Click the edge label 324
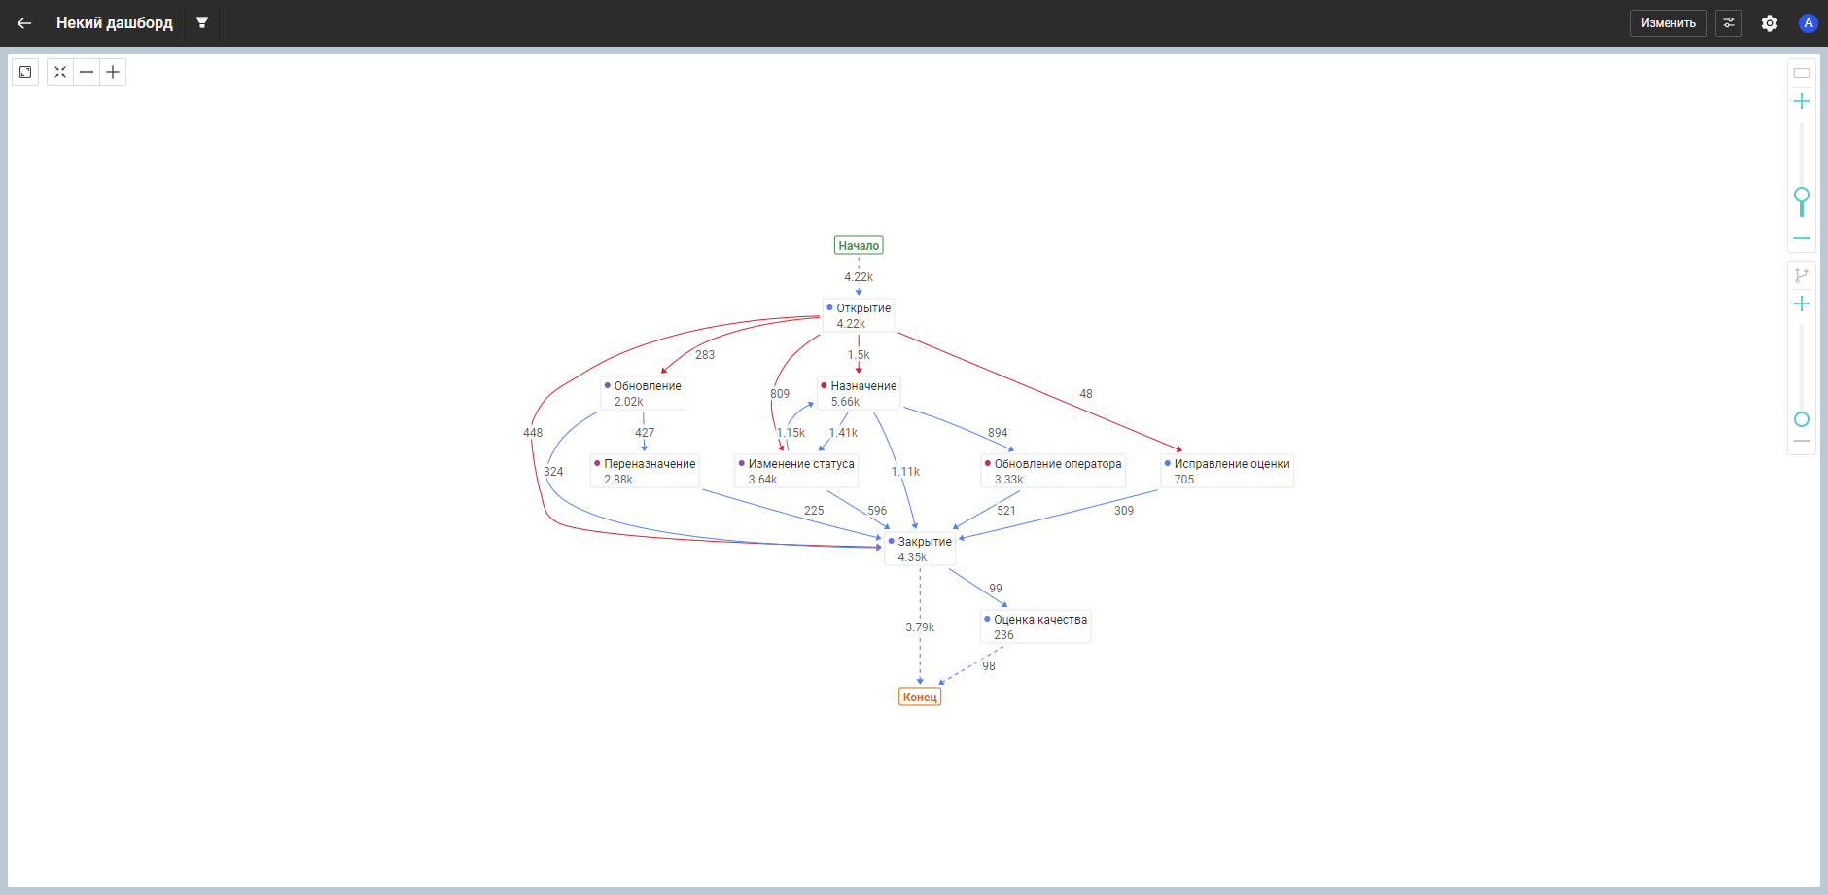1828x895 pixels. point(553,472)
